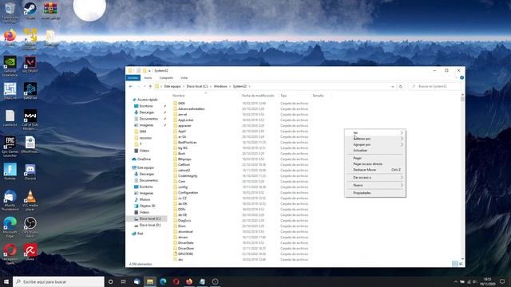Image resolution: width=511 pixels, height=287 pixels.
Task: Open GeForce Experience desktop shortcut
Action: (x=10, y=66)
